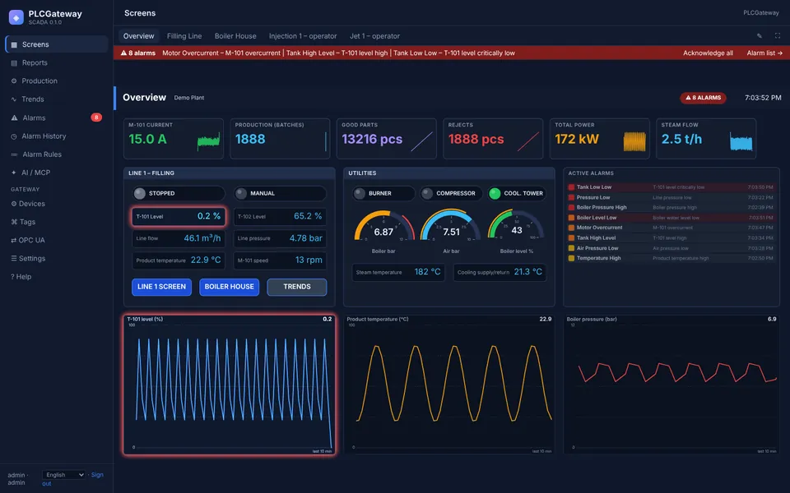The height and width of the screenshot is (493, 790).
Task: Click the Line pressure value
Action: pos(305,238)
